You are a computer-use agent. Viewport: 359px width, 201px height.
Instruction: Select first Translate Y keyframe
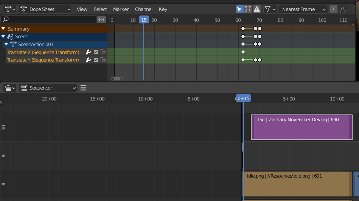(x=243, y=60)
